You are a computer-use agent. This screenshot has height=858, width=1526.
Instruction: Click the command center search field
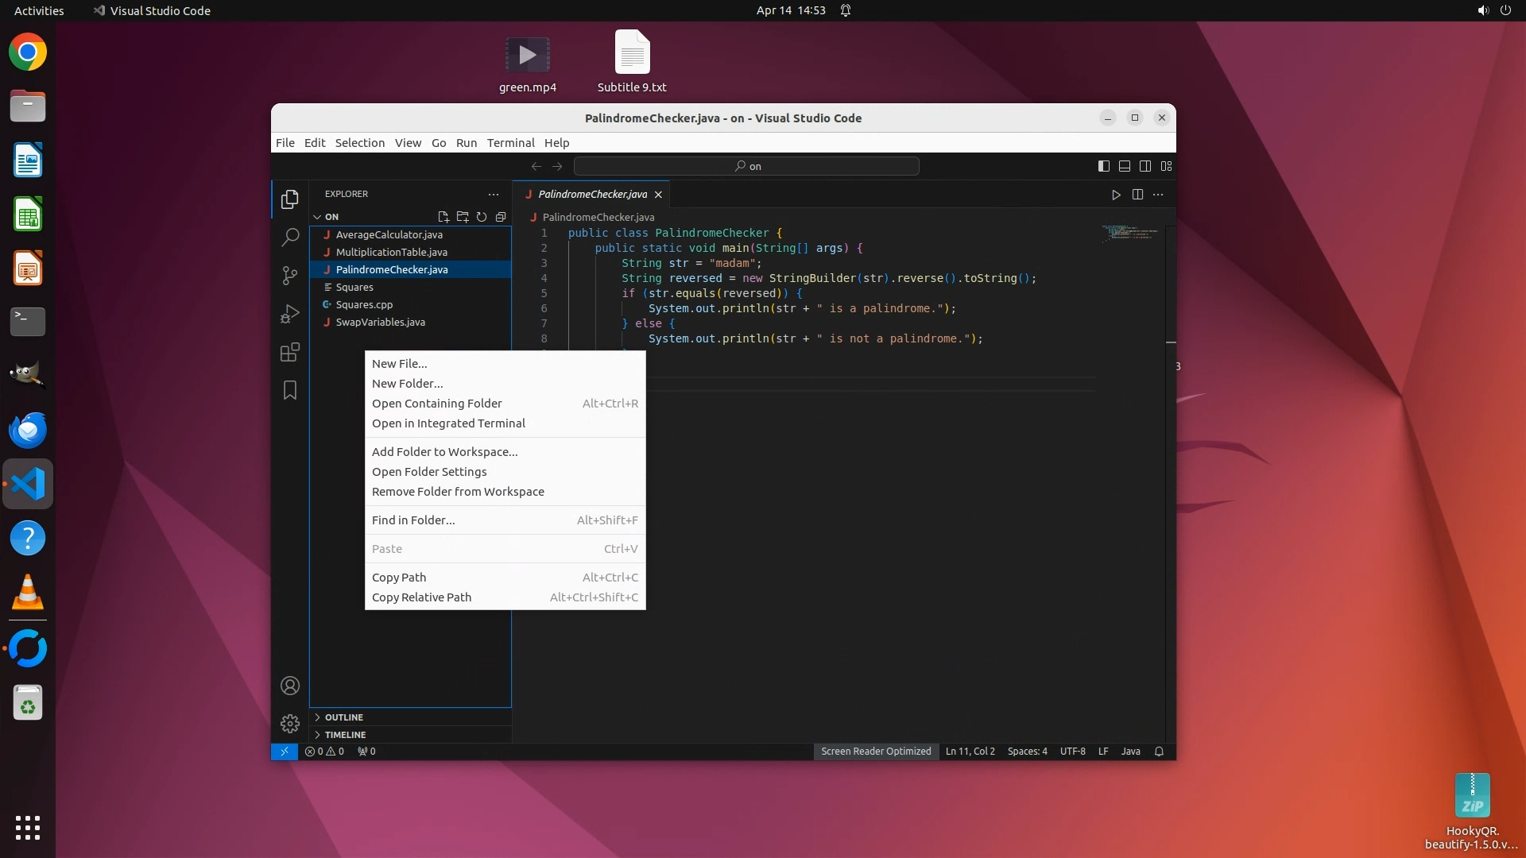point(746,166)
